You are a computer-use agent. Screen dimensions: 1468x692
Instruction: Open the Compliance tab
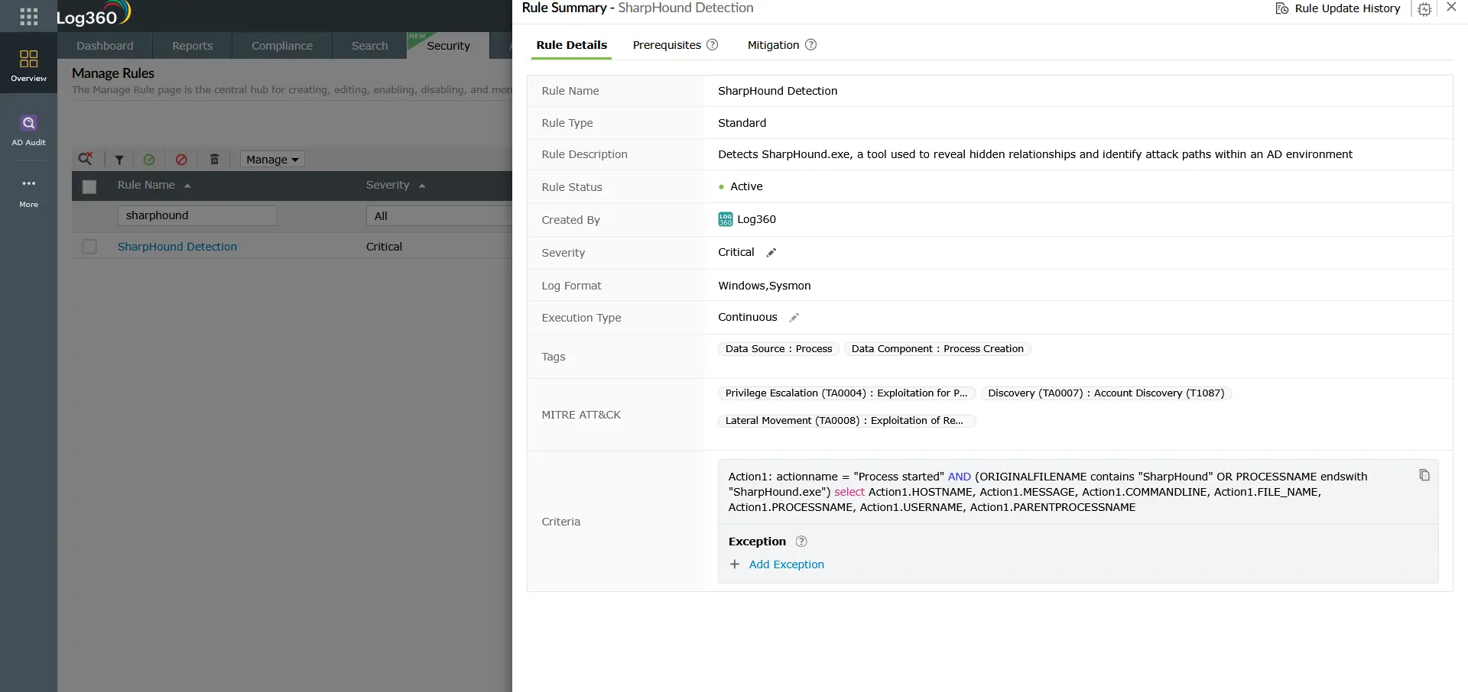[282, 46]
